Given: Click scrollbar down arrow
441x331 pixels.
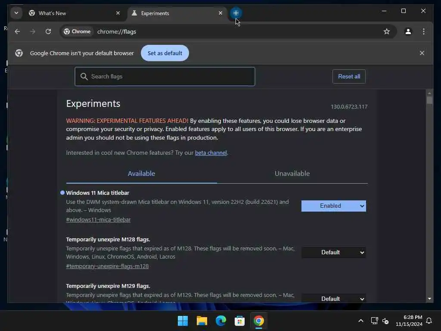Looking at the screenshot, I should tap(429, 299).
